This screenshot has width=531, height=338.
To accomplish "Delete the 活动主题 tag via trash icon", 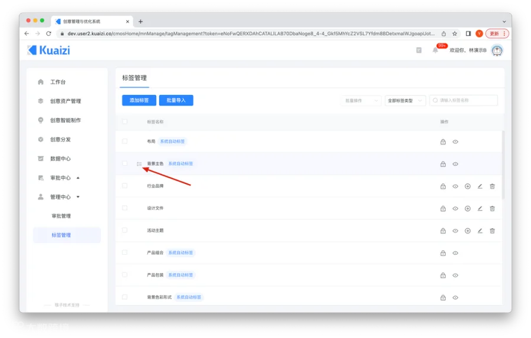I will [x=493, y=231].
